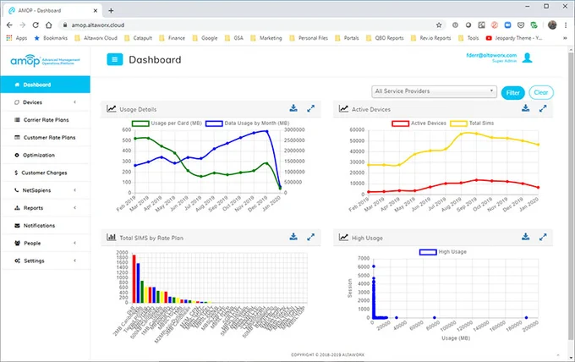Click the browser forward arrow
This screenshot has height=362, width=575.
[x=23, y=25]
